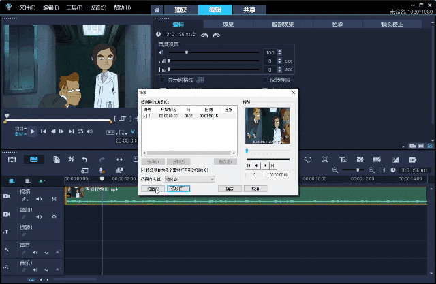Screen dimensions: 436x284
Task: Open the add-marker triangle dropdown above tracks
Action: (42, 181)
